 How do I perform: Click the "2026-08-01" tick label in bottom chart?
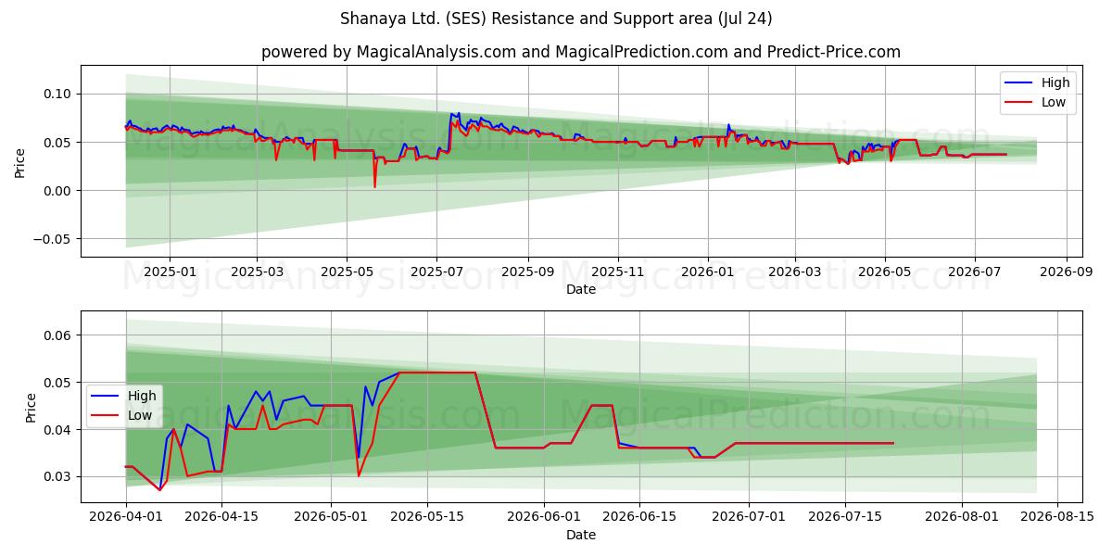coord(964,515)
